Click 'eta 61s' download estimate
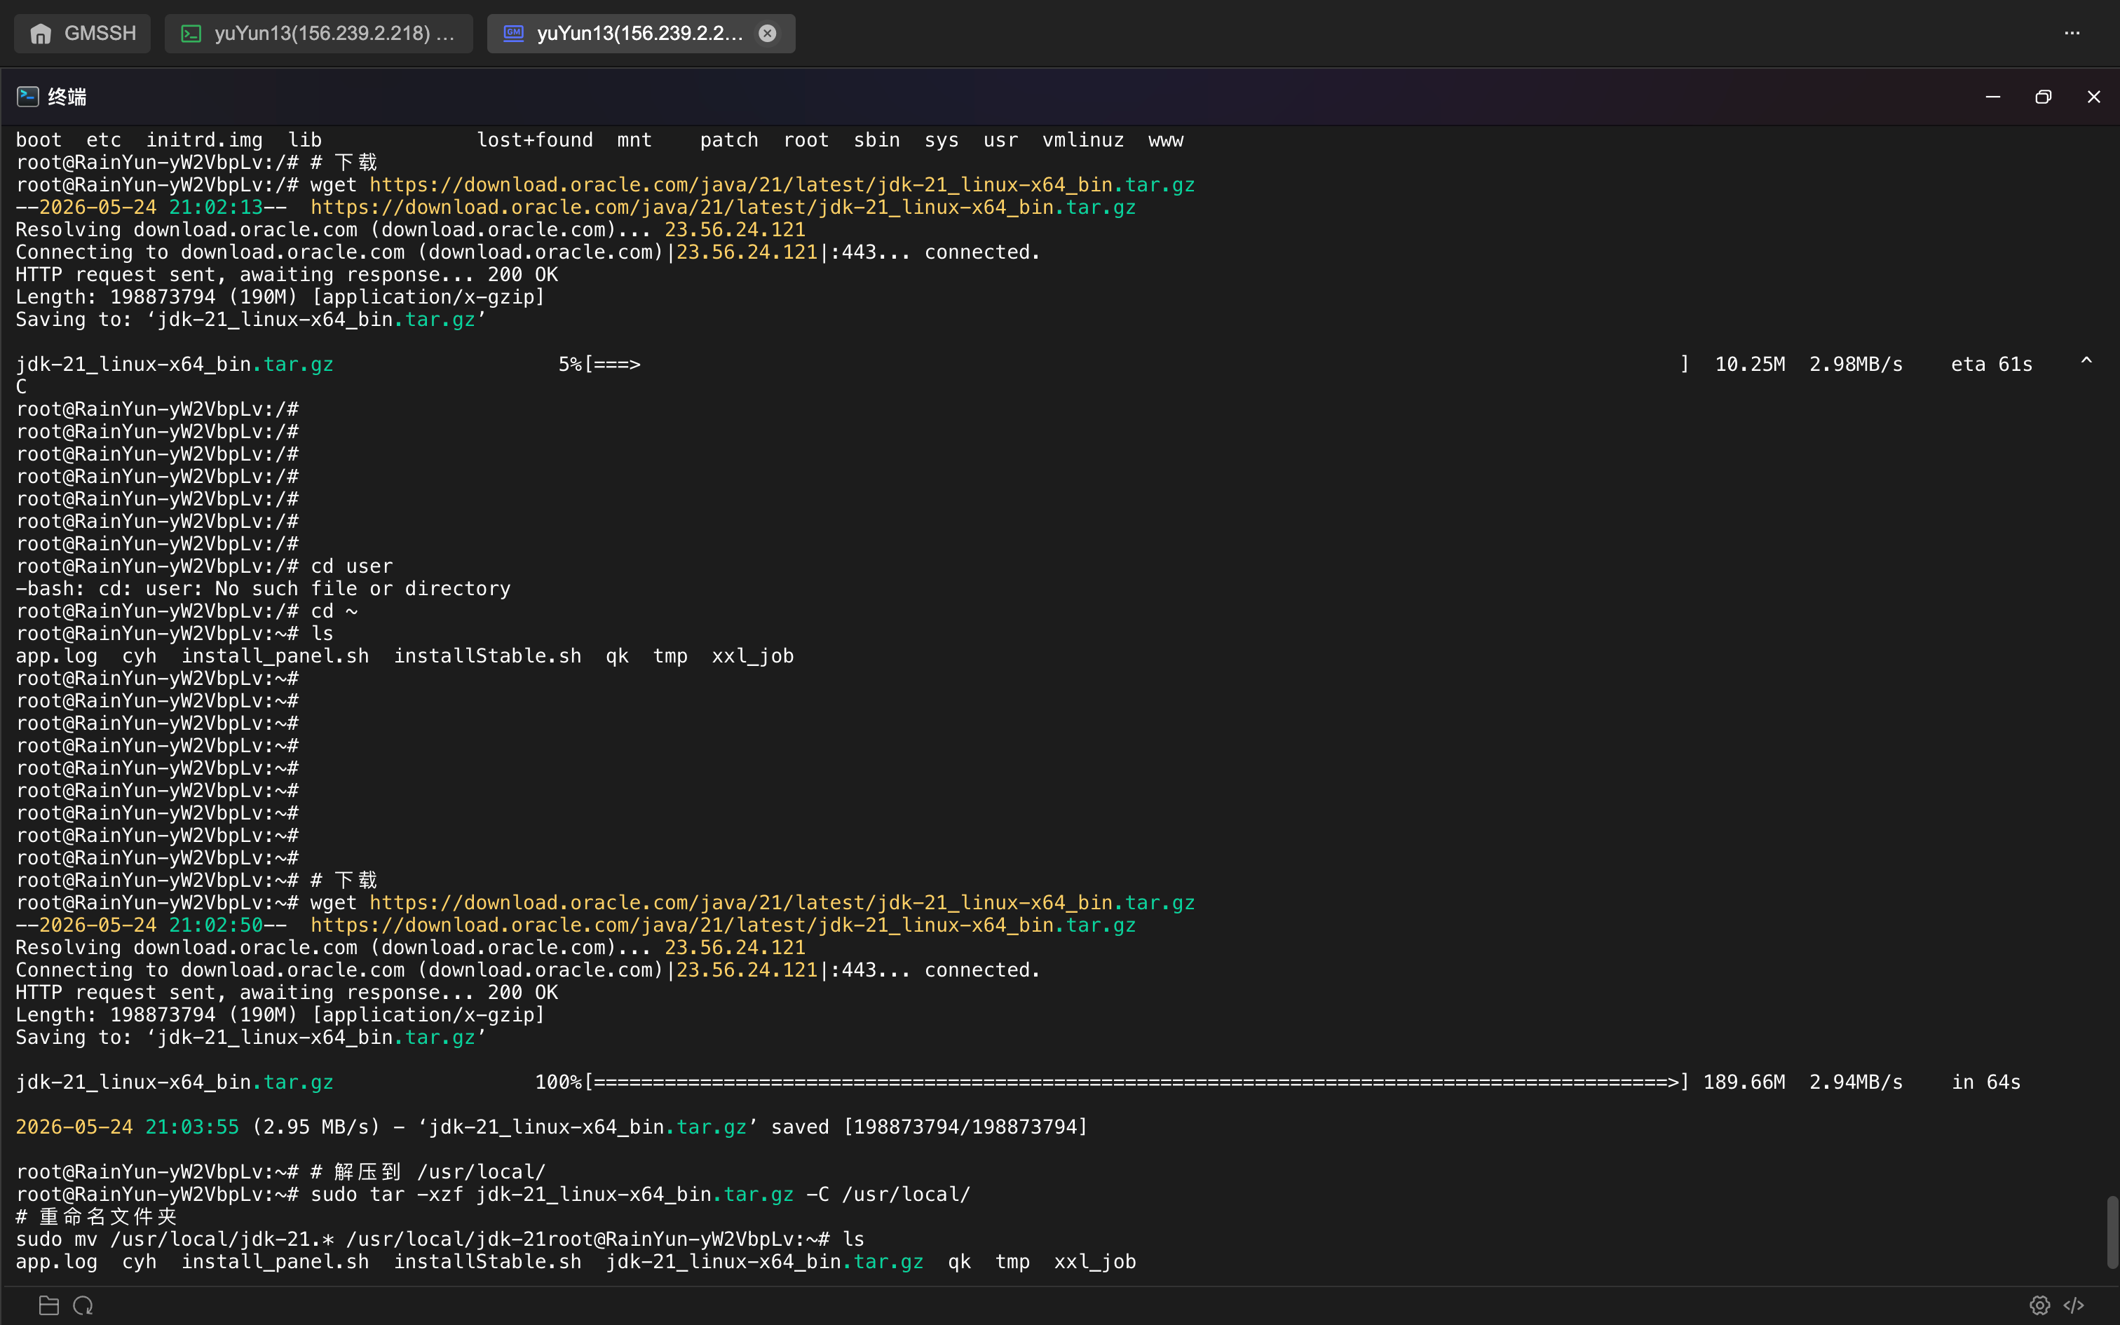Viewport: 2120px width, 1325px height. pyautogui.click(x=1991, y=365)
